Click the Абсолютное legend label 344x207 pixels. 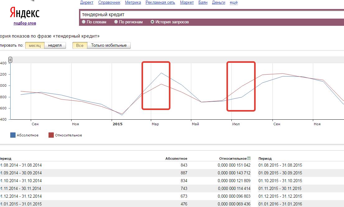(x=28, y=135)
